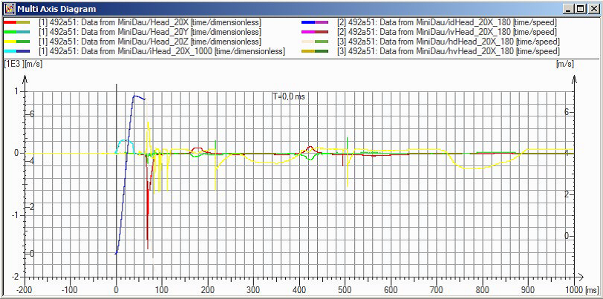This screenshot has height=299, width=603.
Task: Click the blue idHead_20X_180 legend swatch
Action: pos(315,22)
